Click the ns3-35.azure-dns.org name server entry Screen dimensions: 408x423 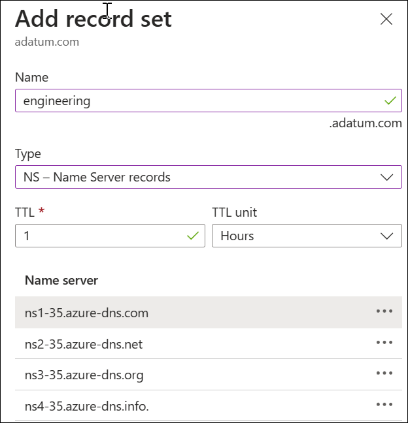point(84,375)
